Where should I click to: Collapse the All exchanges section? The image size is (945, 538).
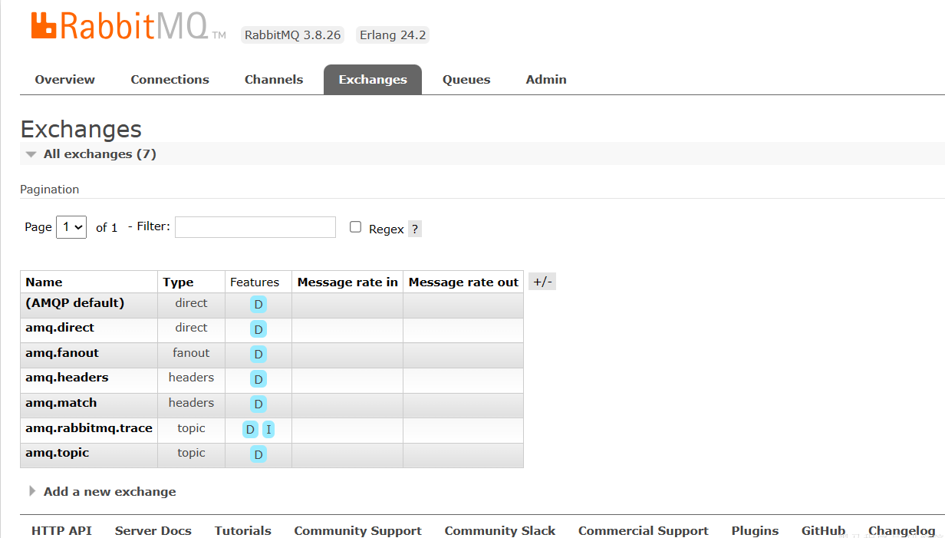pos(99,154)
